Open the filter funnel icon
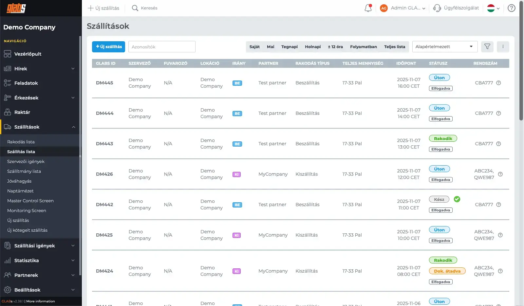Image resolution: width=524 pixels, height=306 pixels. 487,47
